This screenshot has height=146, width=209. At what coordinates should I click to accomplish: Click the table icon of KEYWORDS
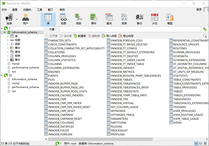[108, 111]
